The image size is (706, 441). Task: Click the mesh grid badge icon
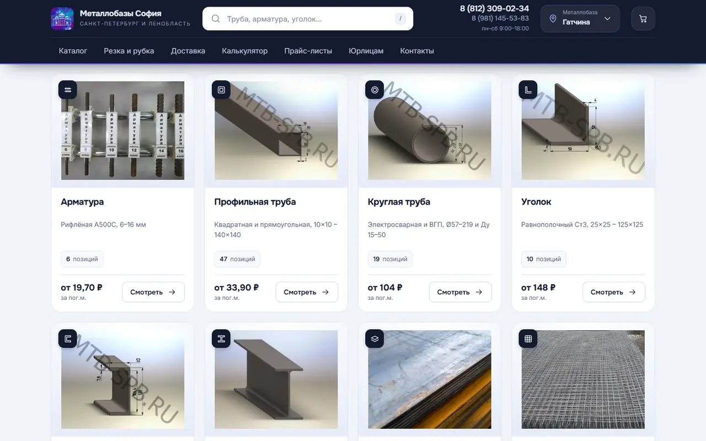point(528,338)
